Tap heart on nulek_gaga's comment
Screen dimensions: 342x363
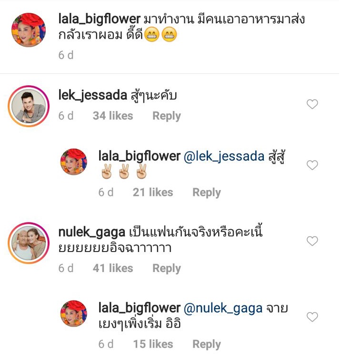(312, 241)
